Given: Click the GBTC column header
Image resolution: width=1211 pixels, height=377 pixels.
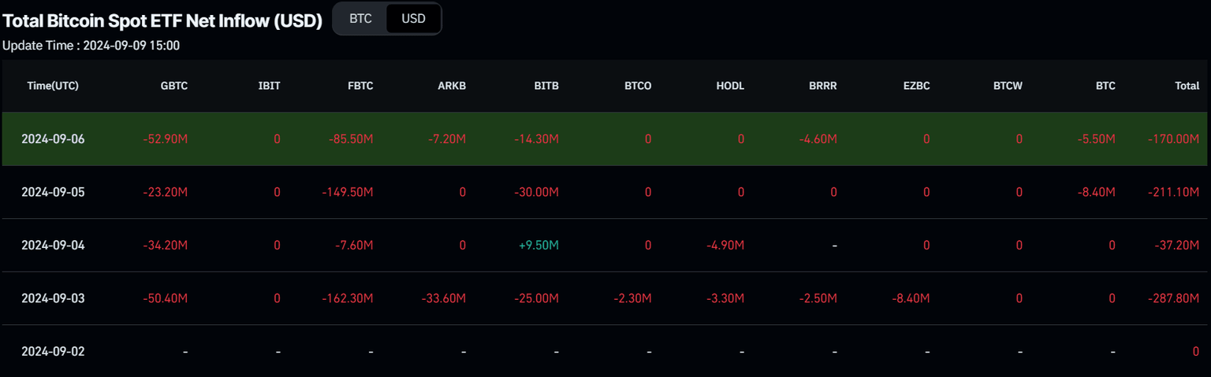Looking at the screenshot, I should [173, 86].
